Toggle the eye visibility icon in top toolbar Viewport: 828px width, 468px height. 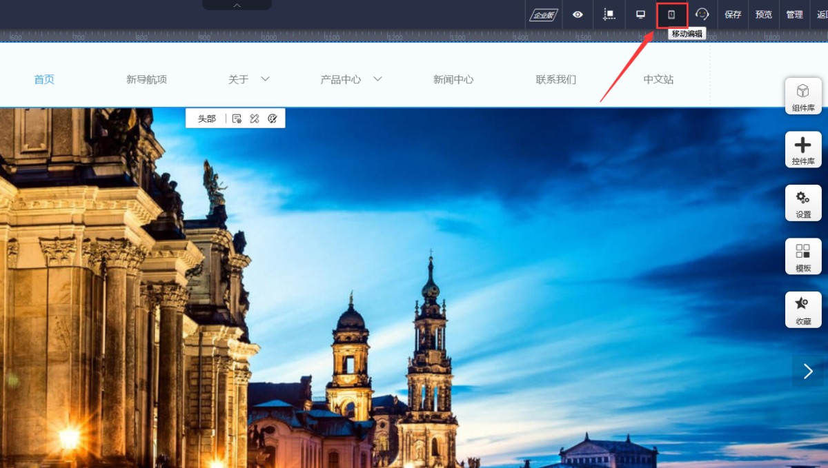click(x=578, y=14)
